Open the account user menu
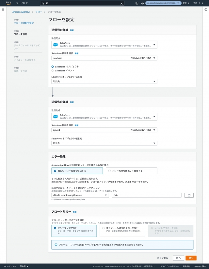Screen dimensions: 209x269 point(163,3)
